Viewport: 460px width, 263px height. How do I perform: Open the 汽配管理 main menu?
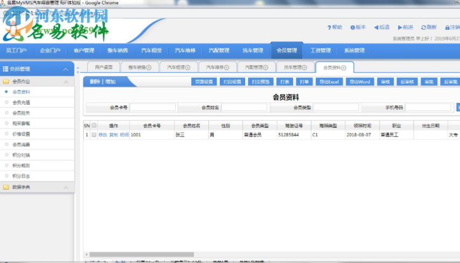[x=219, y=51]
